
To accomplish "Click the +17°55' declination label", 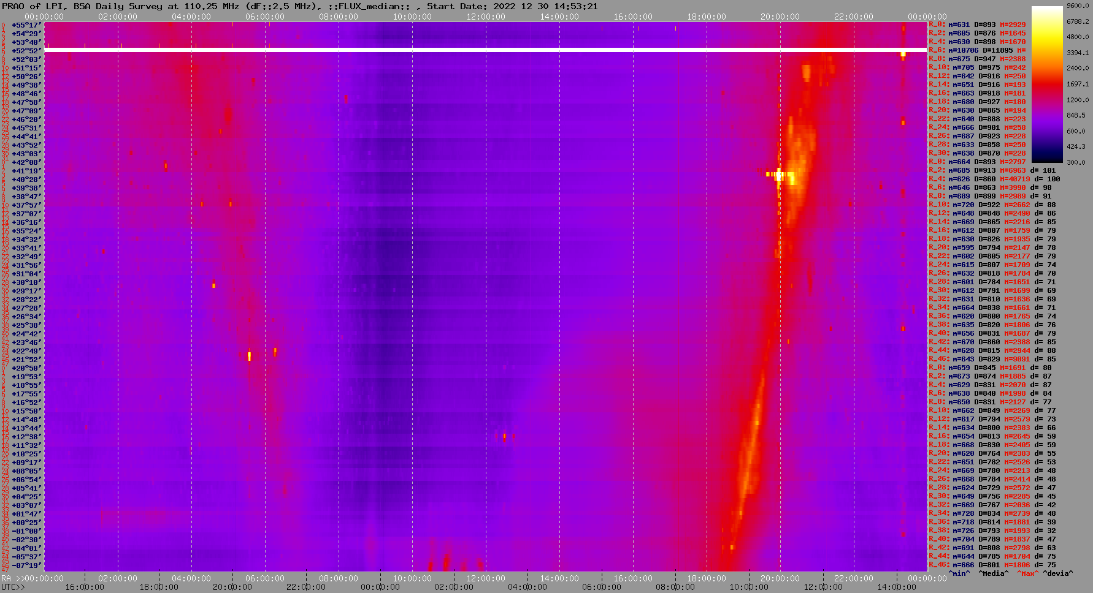I will pos(26,394).
